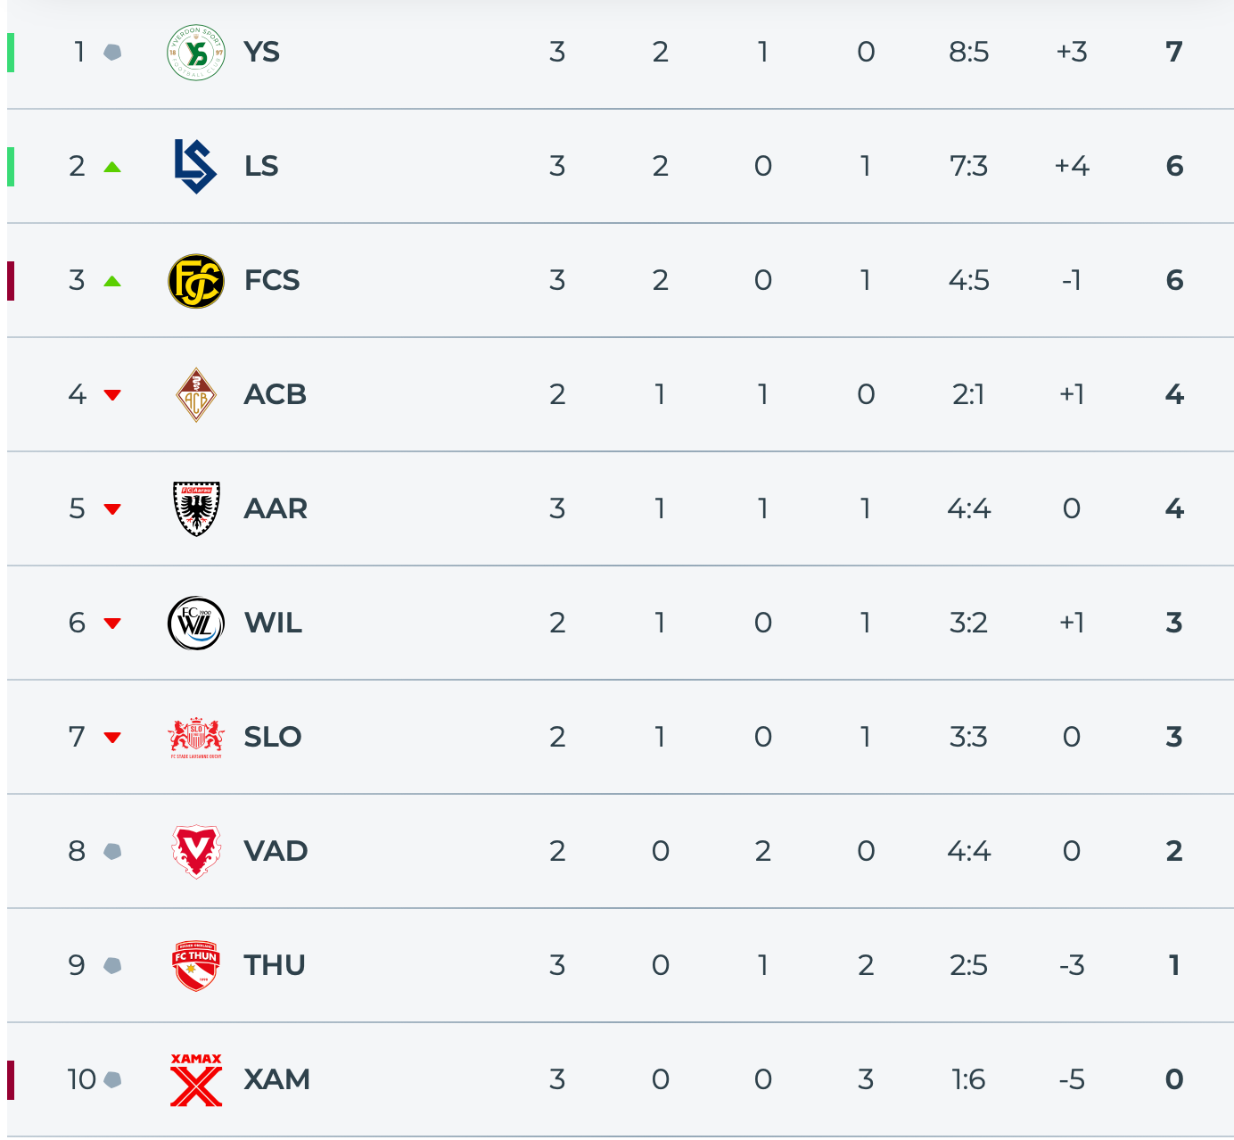Open the Lausanne-Sport LS crest
This screenshot has height=1140, width=1234.
tap(196, 167)
